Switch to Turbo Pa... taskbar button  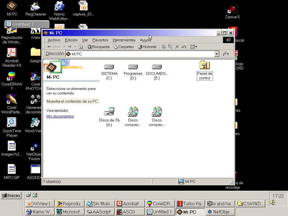[x=190, y=204]
